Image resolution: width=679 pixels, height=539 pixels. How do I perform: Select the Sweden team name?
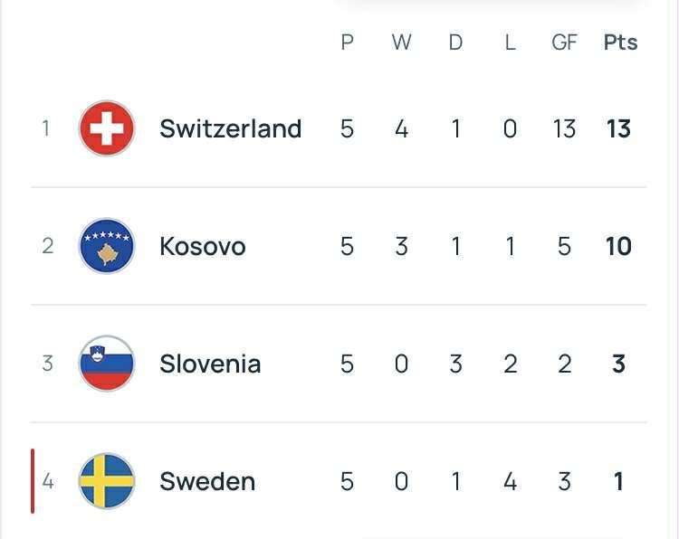pyautogui.click(x=207, y=481)
